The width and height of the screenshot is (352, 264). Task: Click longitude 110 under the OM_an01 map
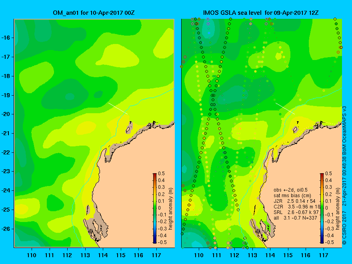click(x=32, y=255)
